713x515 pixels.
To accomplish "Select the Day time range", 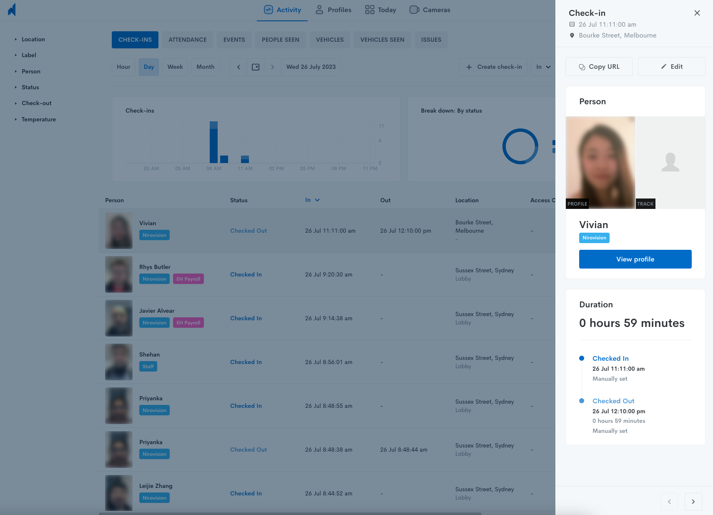I will tap(149, 67).
